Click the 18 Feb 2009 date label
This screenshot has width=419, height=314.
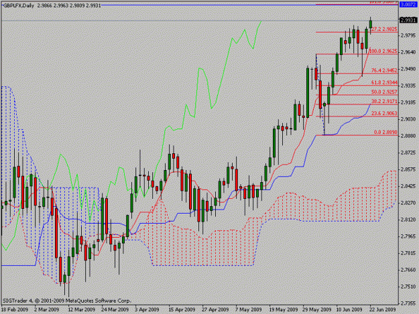15,309
